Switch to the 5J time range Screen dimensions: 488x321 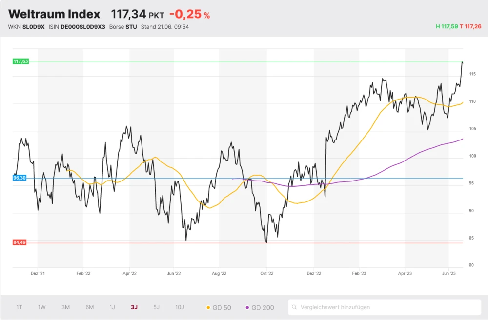point(156,307)
